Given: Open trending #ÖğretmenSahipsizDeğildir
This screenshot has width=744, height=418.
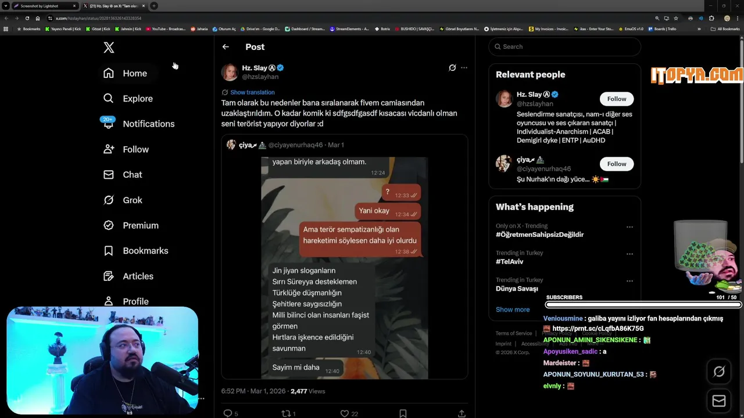Looking at the screenshot, I should 539,235.
